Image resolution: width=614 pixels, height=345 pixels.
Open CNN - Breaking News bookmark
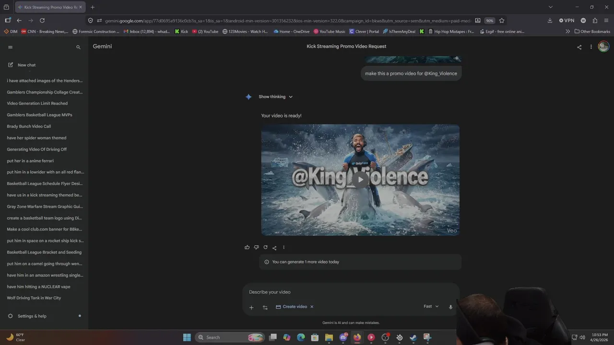(x=45, y=32)
